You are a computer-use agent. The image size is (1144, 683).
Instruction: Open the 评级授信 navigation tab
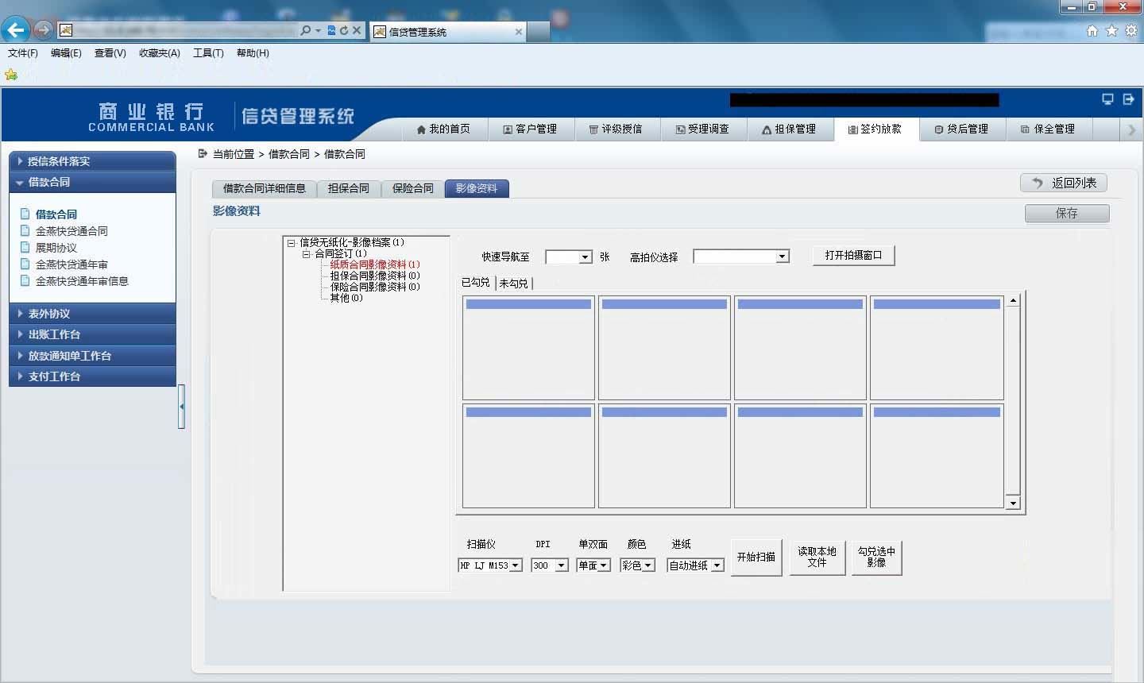point(617,129)
